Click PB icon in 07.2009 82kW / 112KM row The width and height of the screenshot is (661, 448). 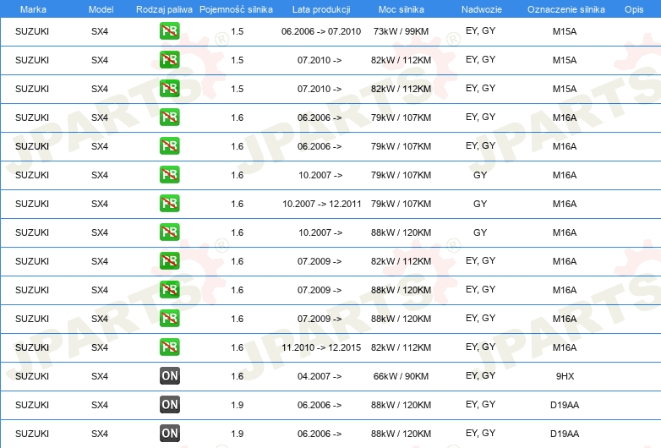point(169,261)
